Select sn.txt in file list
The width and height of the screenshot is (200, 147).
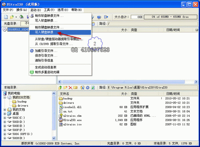click(x=68, y=112)
